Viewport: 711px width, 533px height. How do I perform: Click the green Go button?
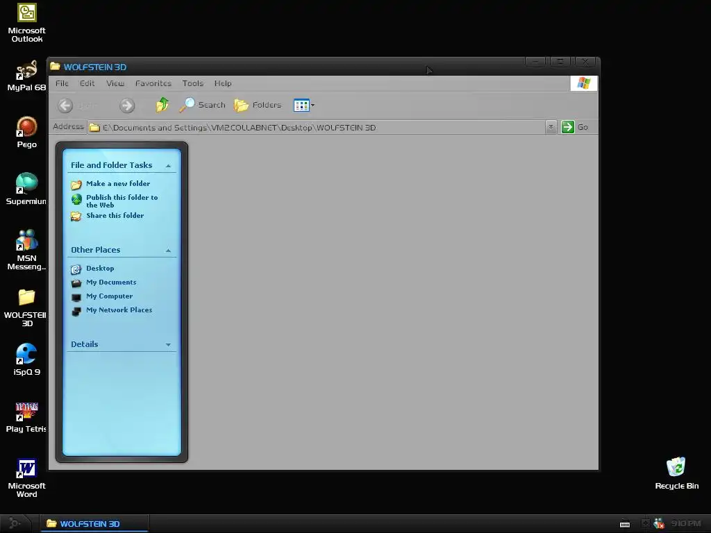tap(574, 127)
